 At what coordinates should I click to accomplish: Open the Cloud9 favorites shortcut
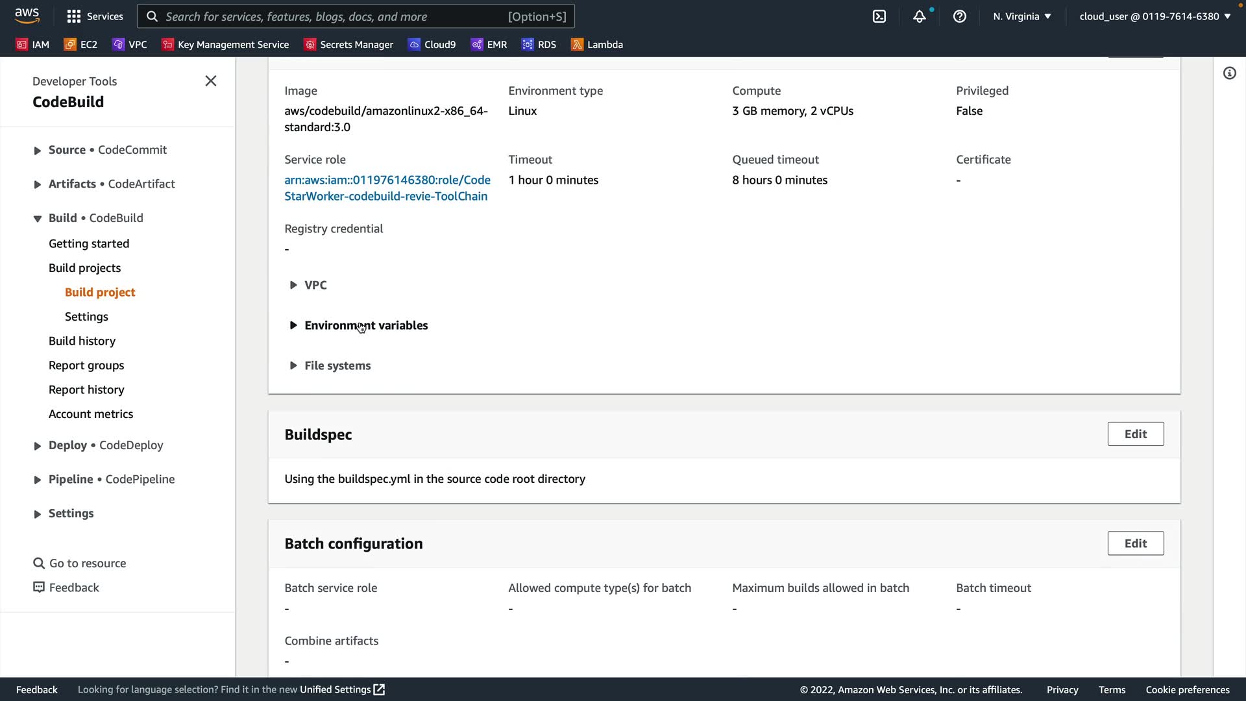(432, 44)
